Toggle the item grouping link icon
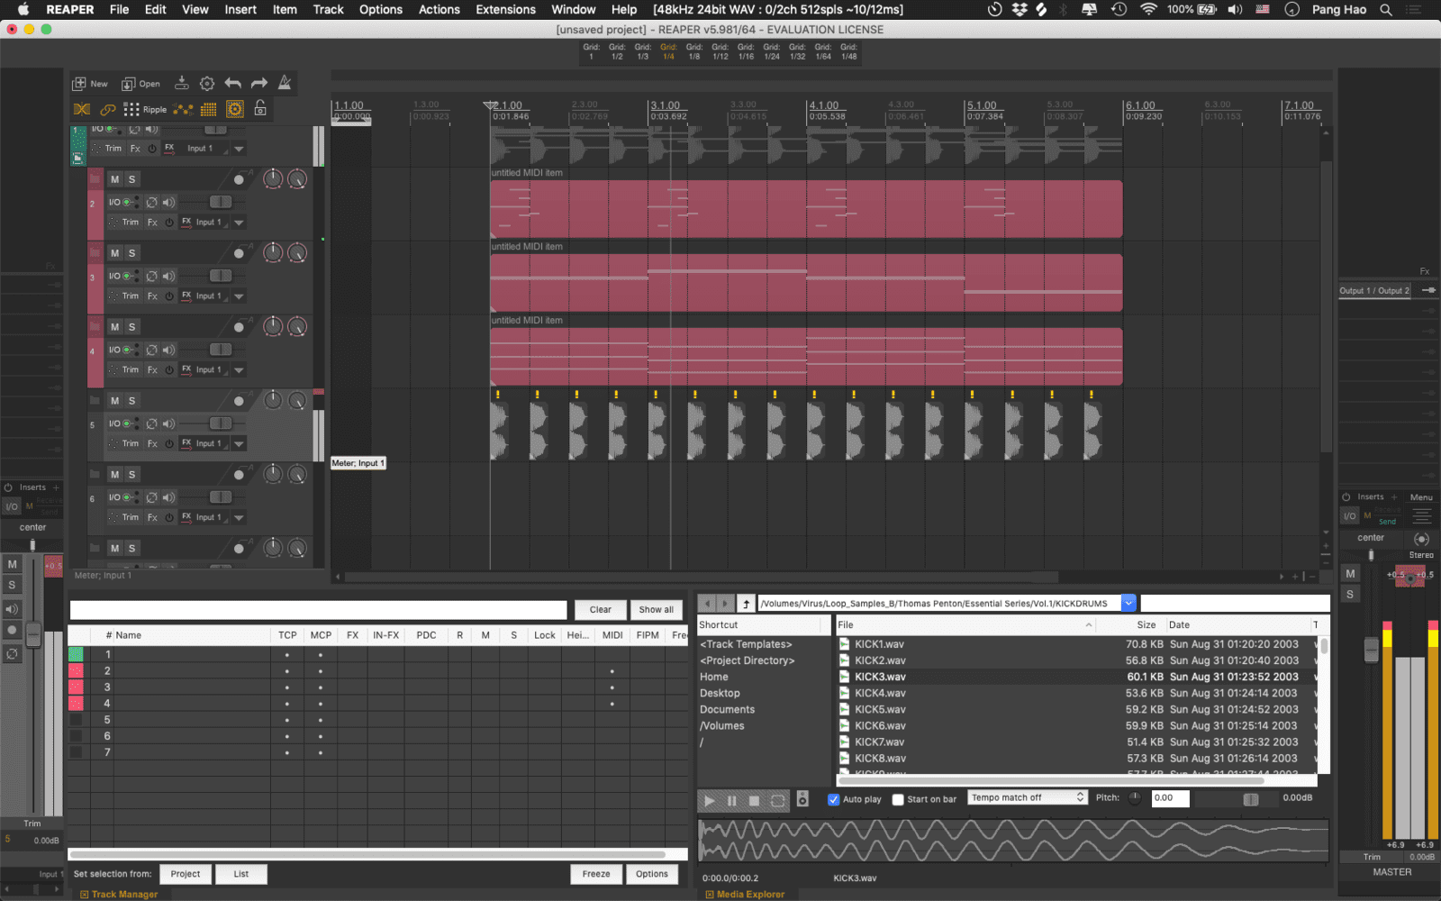 [x=107, y=109]
